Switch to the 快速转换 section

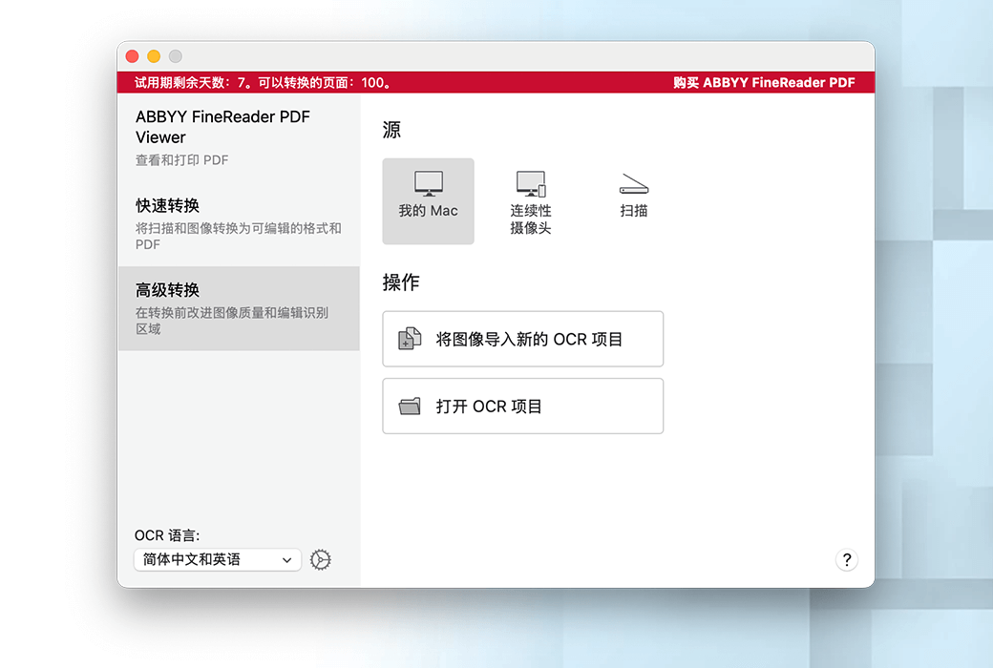(x=167, y=206)
